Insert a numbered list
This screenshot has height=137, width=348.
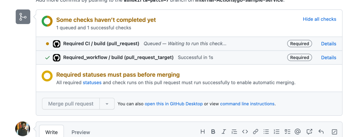[277, 132]
